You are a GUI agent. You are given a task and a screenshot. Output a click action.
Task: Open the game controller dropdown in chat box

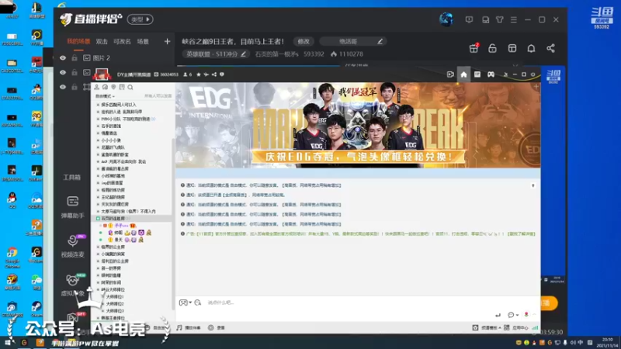click(x=186, y=302)
